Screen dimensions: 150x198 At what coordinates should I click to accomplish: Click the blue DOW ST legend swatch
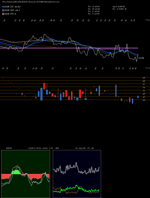(3, 7)
